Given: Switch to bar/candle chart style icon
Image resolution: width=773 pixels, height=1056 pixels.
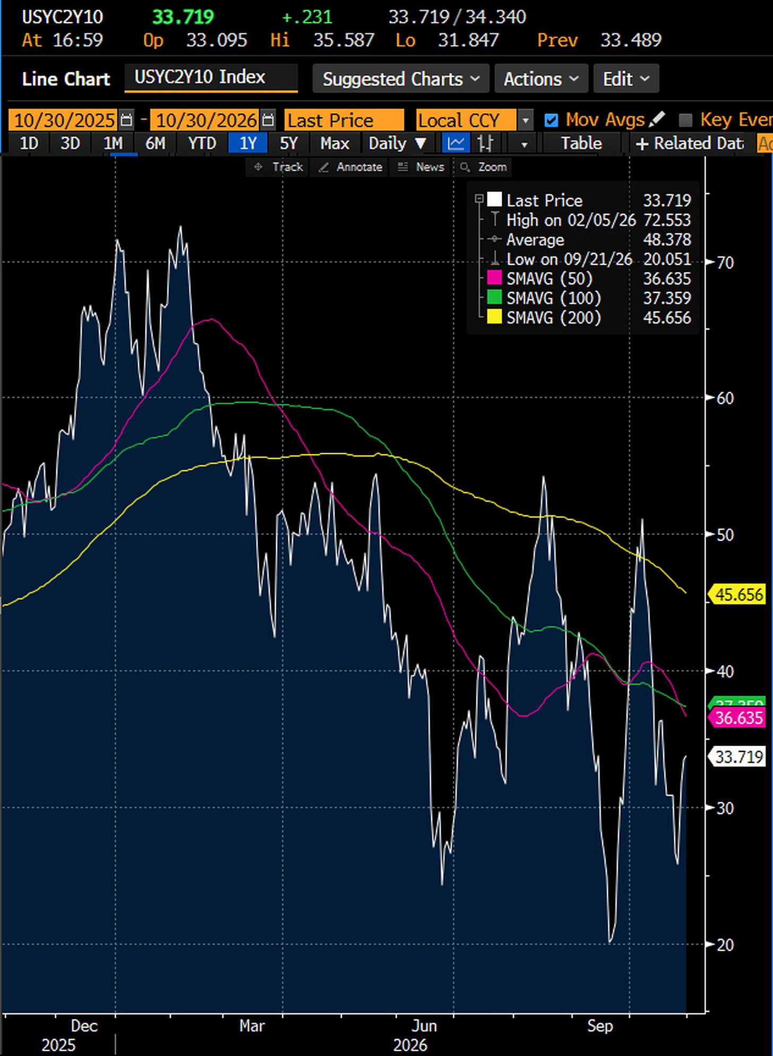Looking at the screenshot, I should (485, 143).
